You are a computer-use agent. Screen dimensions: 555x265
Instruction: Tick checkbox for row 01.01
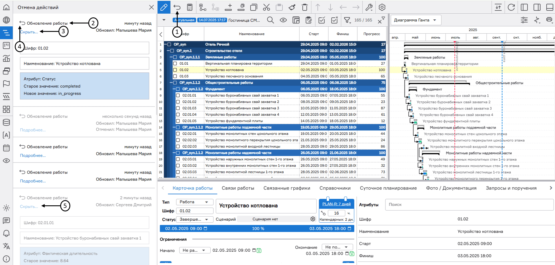(x=175, y=63)
